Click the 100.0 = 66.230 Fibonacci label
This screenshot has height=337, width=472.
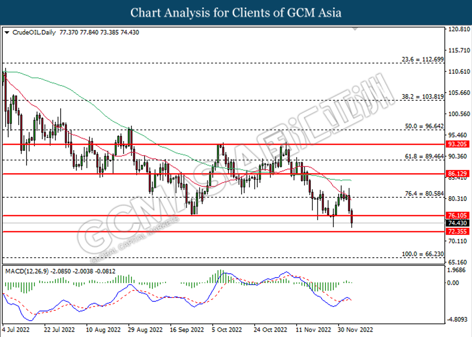point(423,254)
